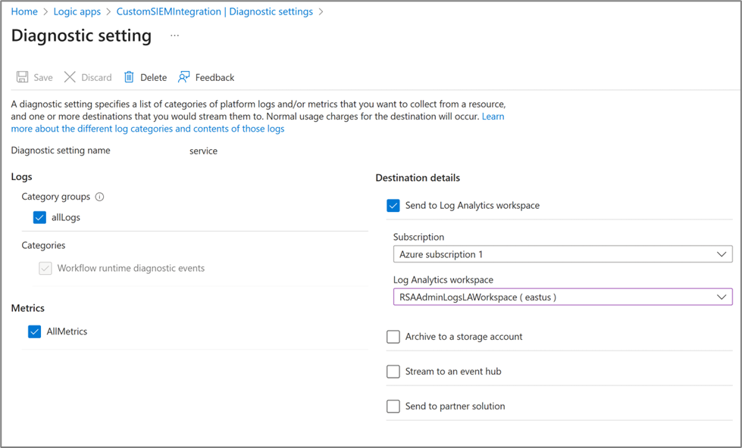Click the Feedback person icon
The image size is (742, 448).
pos(184,77)
